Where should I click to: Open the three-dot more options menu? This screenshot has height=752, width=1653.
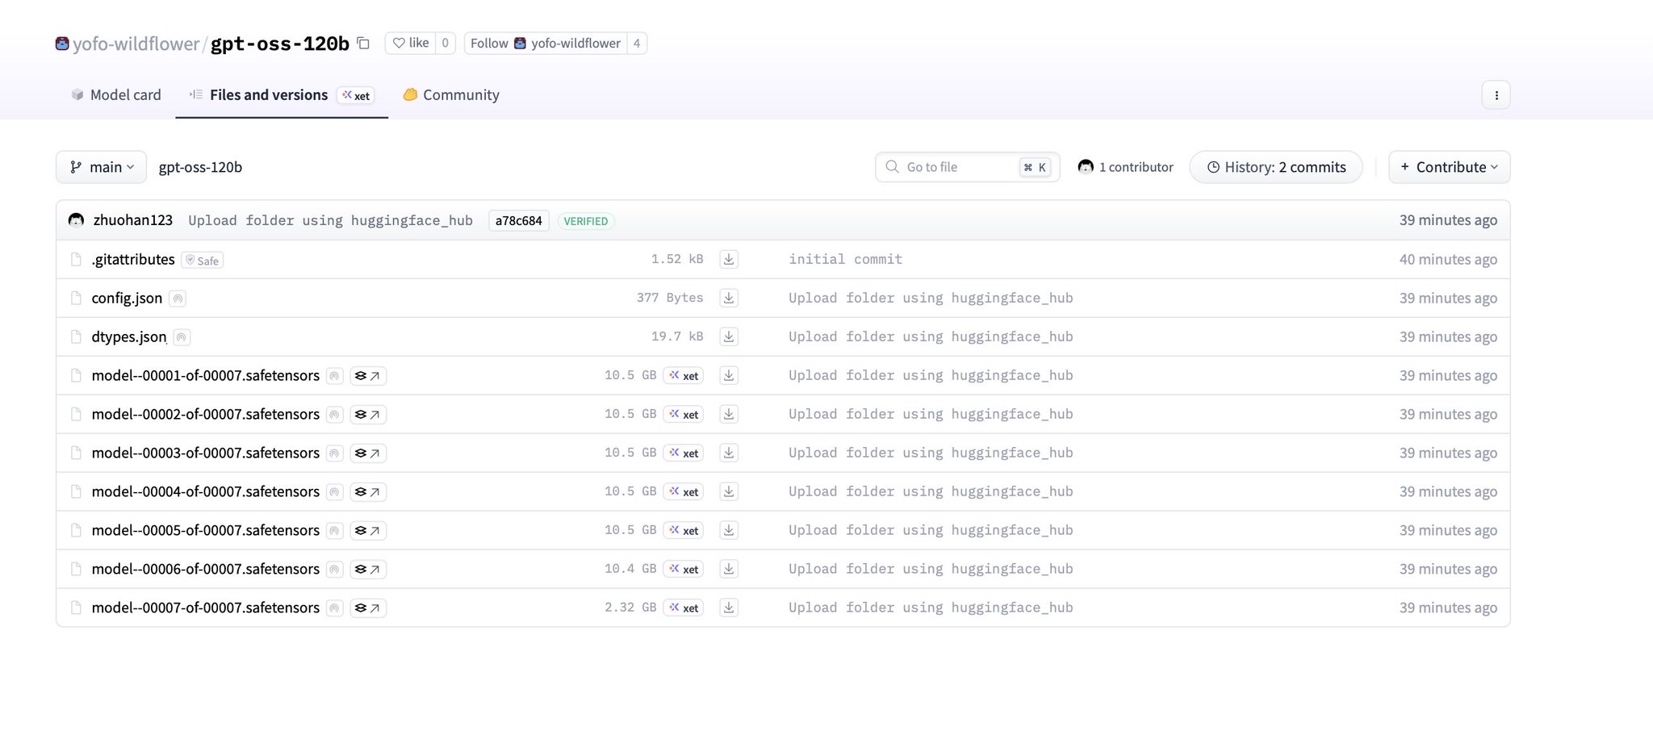click(x=1496, y=95)
